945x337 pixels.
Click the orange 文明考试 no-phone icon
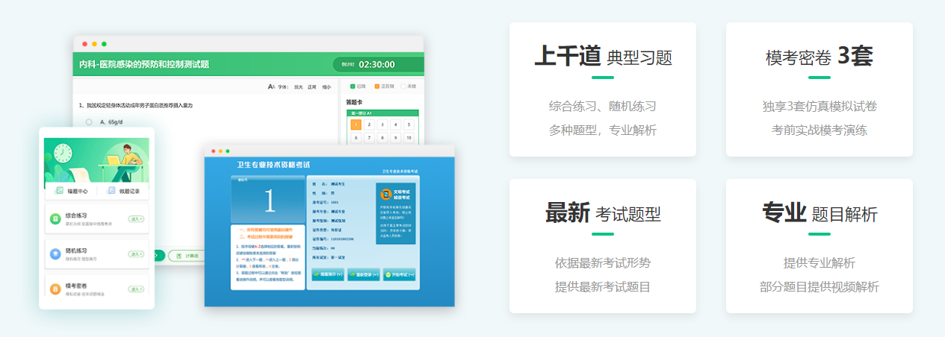pos(387,195)
